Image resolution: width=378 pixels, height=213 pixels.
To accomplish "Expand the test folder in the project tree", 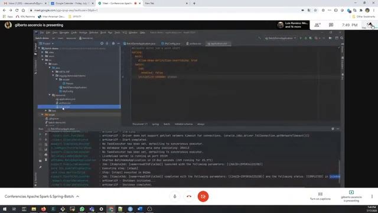I will [x=46, y=111].
